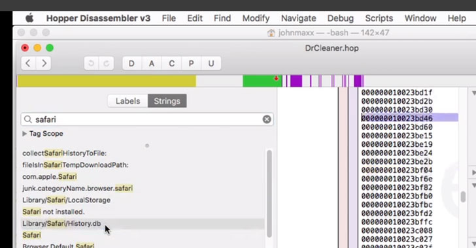Close the DrCleaner.hop window
This screenshot has height=248, width=476.
pyautogui.click(x=25, y=48)
